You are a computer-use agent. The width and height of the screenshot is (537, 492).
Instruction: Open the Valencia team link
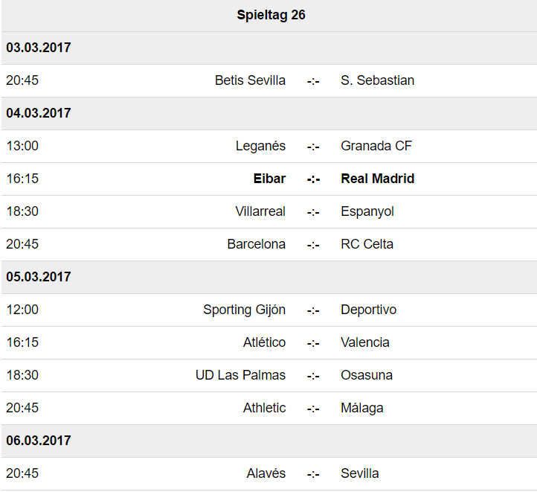(365, 342)
